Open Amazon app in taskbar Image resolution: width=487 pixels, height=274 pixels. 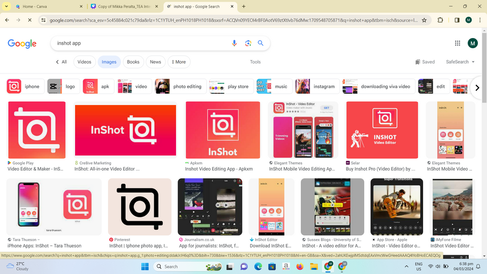pos(286,266)
